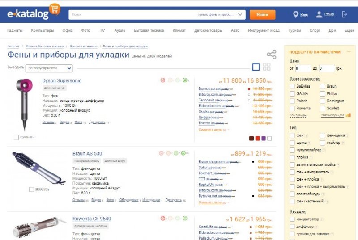Check the концентратор nozzle filter
The height and width of the screenshot is (240, 358).
(292, 219)
